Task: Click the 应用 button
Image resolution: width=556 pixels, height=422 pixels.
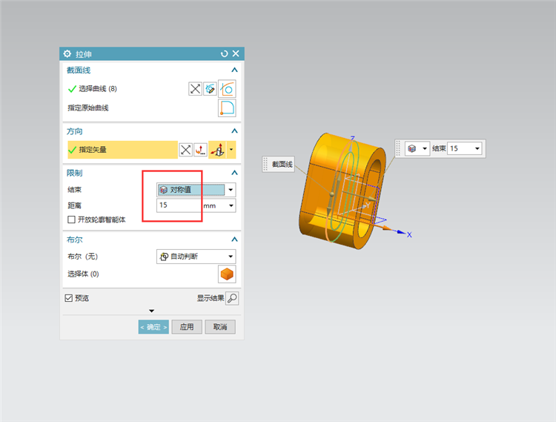Action: 187,327
